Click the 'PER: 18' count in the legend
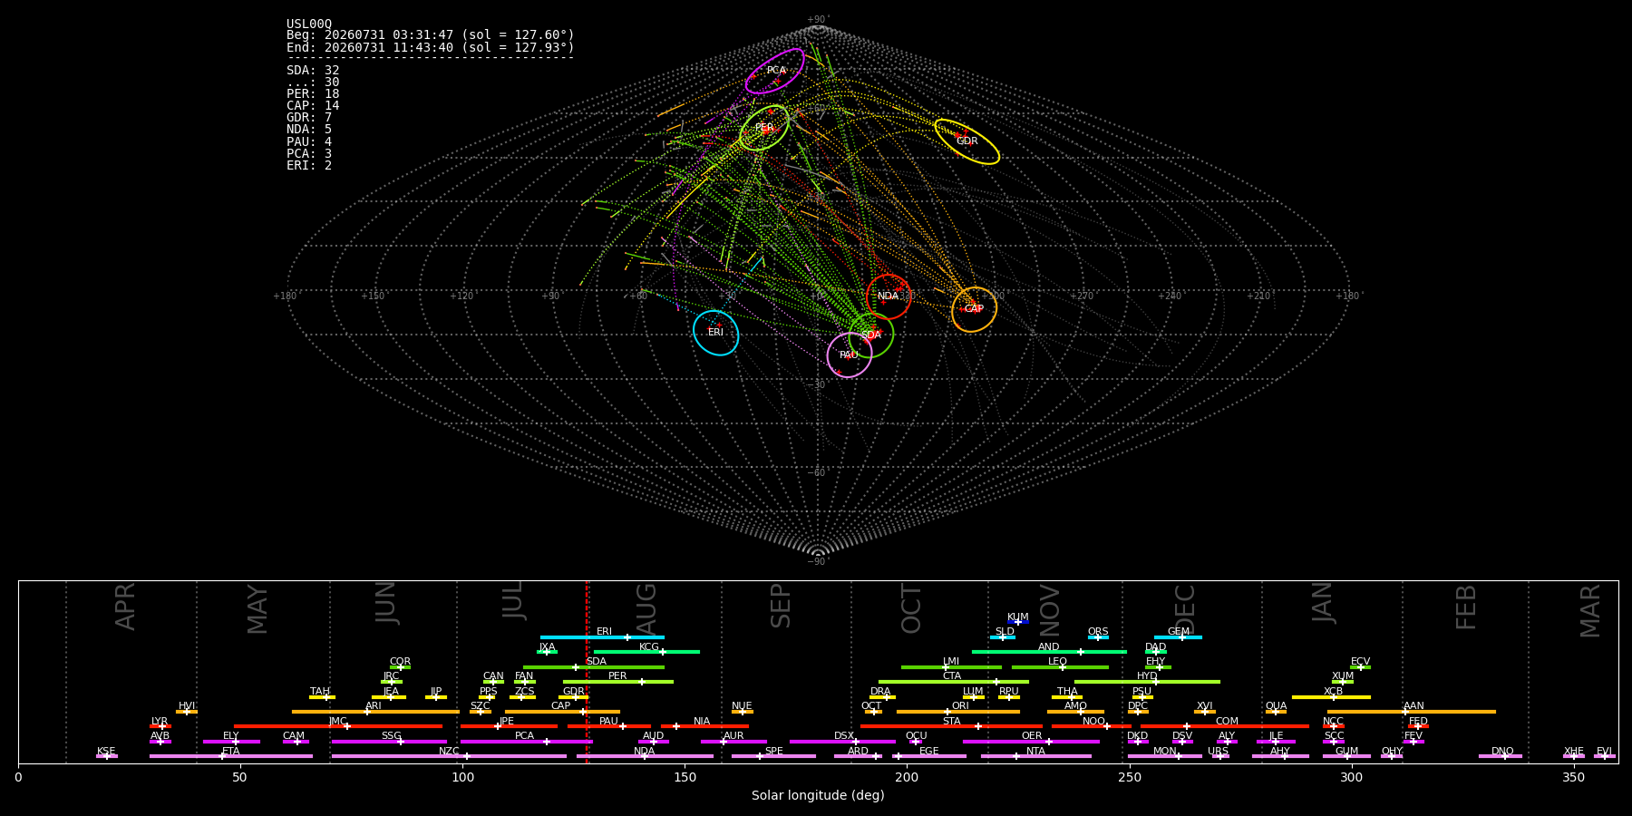The image size is (1632, 816). [313, 93]
